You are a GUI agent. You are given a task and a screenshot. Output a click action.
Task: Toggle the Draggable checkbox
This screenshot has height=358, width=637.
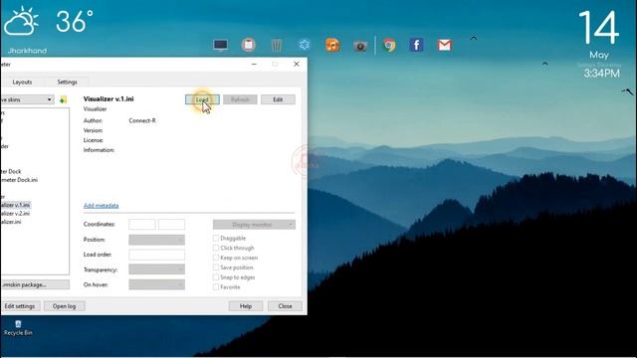(x=216, y=238)
